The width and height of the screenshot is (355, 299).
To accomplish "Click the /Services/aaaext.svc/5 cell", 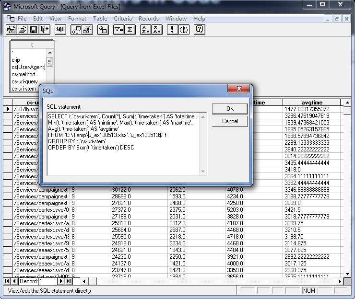I will click(x=41, y=250).
